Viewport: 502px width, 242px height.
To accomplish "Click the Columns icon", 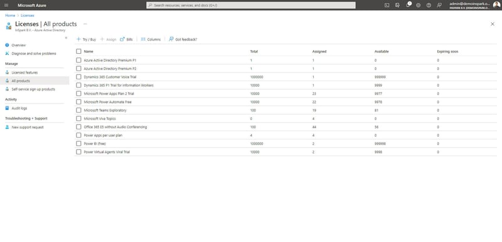I will click(143, 39).
